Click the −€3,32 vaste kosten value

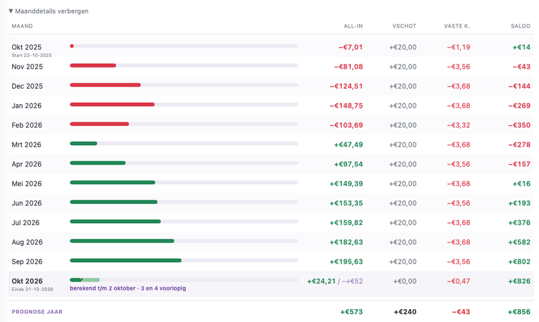459,126
